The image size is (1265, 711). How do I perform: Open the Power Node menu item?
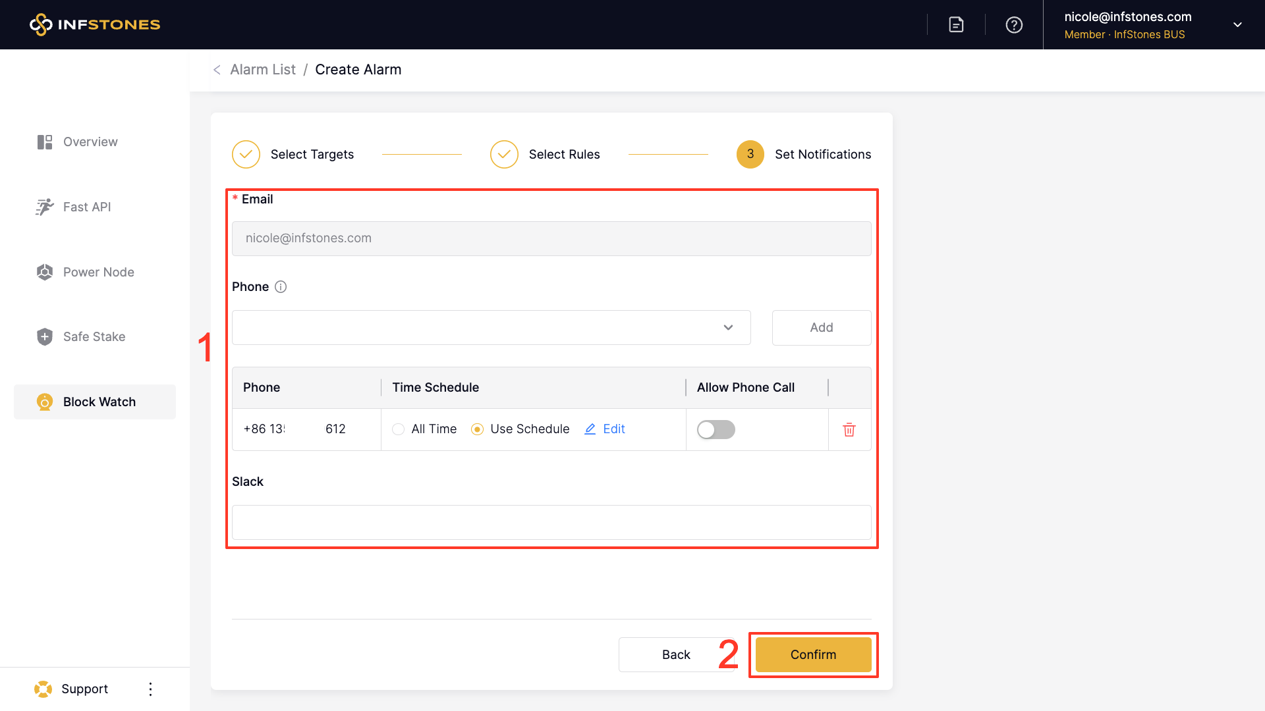(x=98, y=272)
